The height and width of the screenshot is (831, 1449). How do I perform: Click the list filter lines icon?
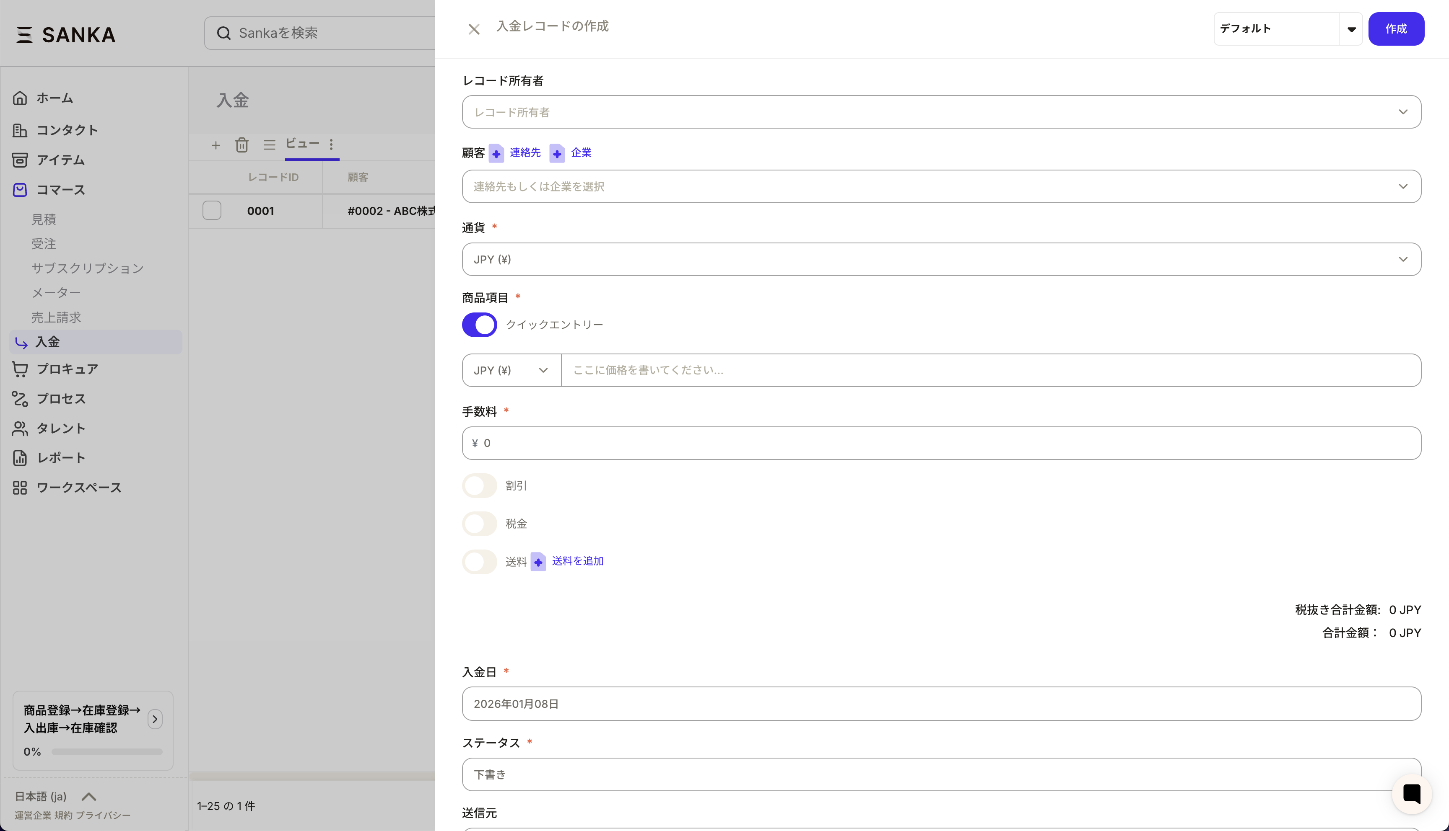point(269,145)
